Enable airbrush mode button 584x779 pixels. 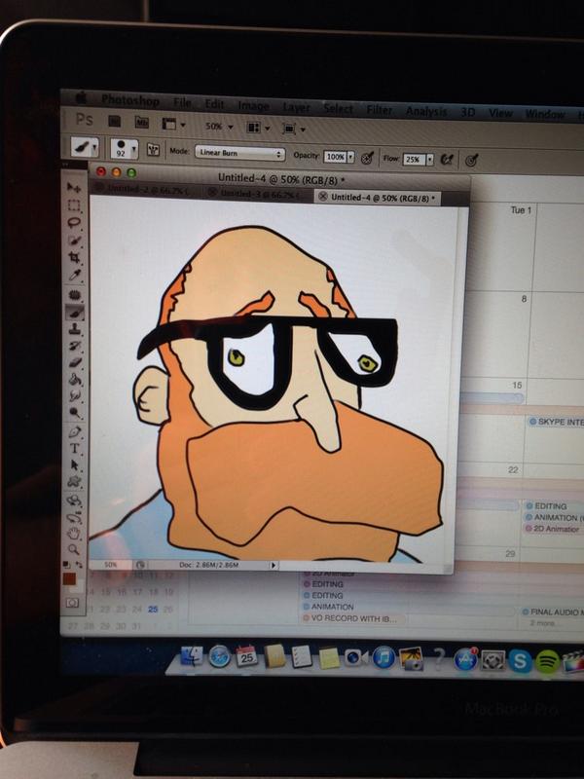point(447,160)
